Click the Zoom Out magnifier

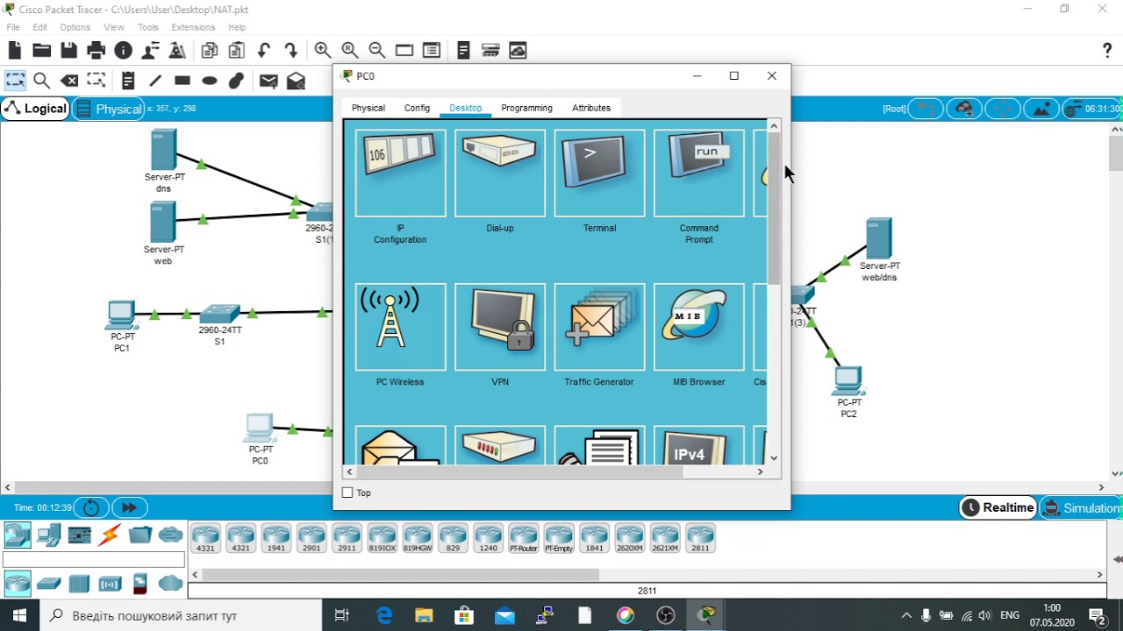click(377, 51)
